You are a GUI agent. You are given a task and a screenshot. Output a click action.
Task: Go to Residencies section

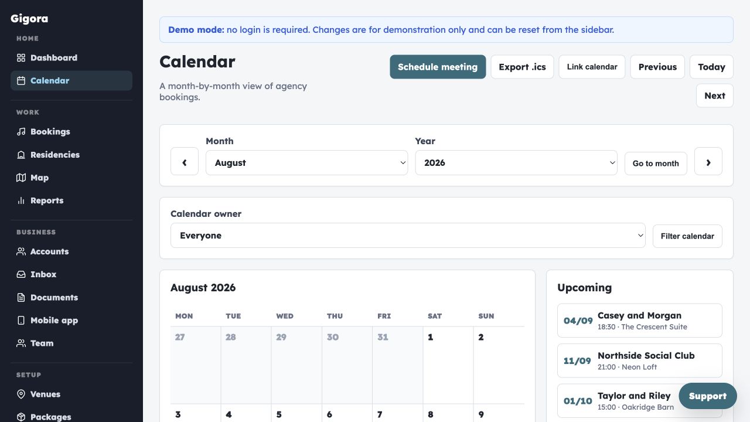point(71,154)
